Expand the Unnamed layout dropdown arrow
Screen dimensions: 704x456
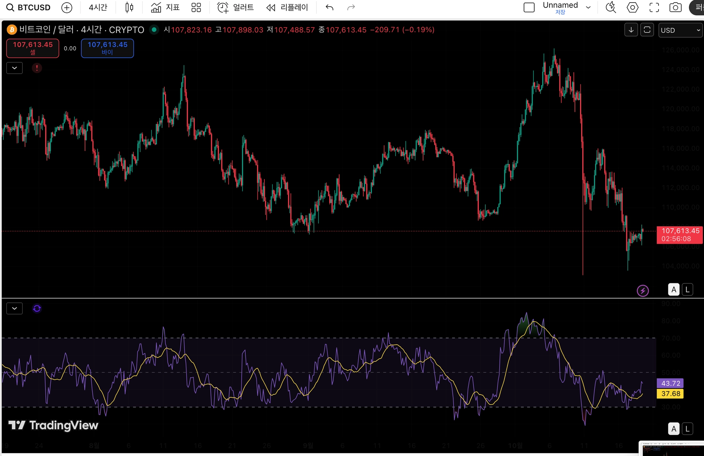tap(588, 7)
